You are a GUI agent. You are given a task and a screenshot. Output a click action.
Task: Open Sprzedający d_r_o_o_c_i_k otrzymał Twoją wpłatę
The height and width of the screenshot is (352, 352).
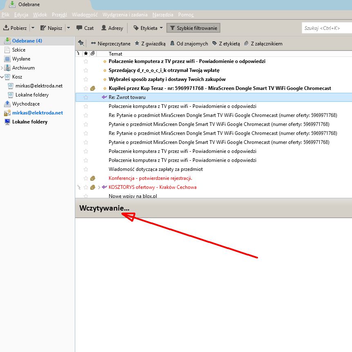coord(164,70)
